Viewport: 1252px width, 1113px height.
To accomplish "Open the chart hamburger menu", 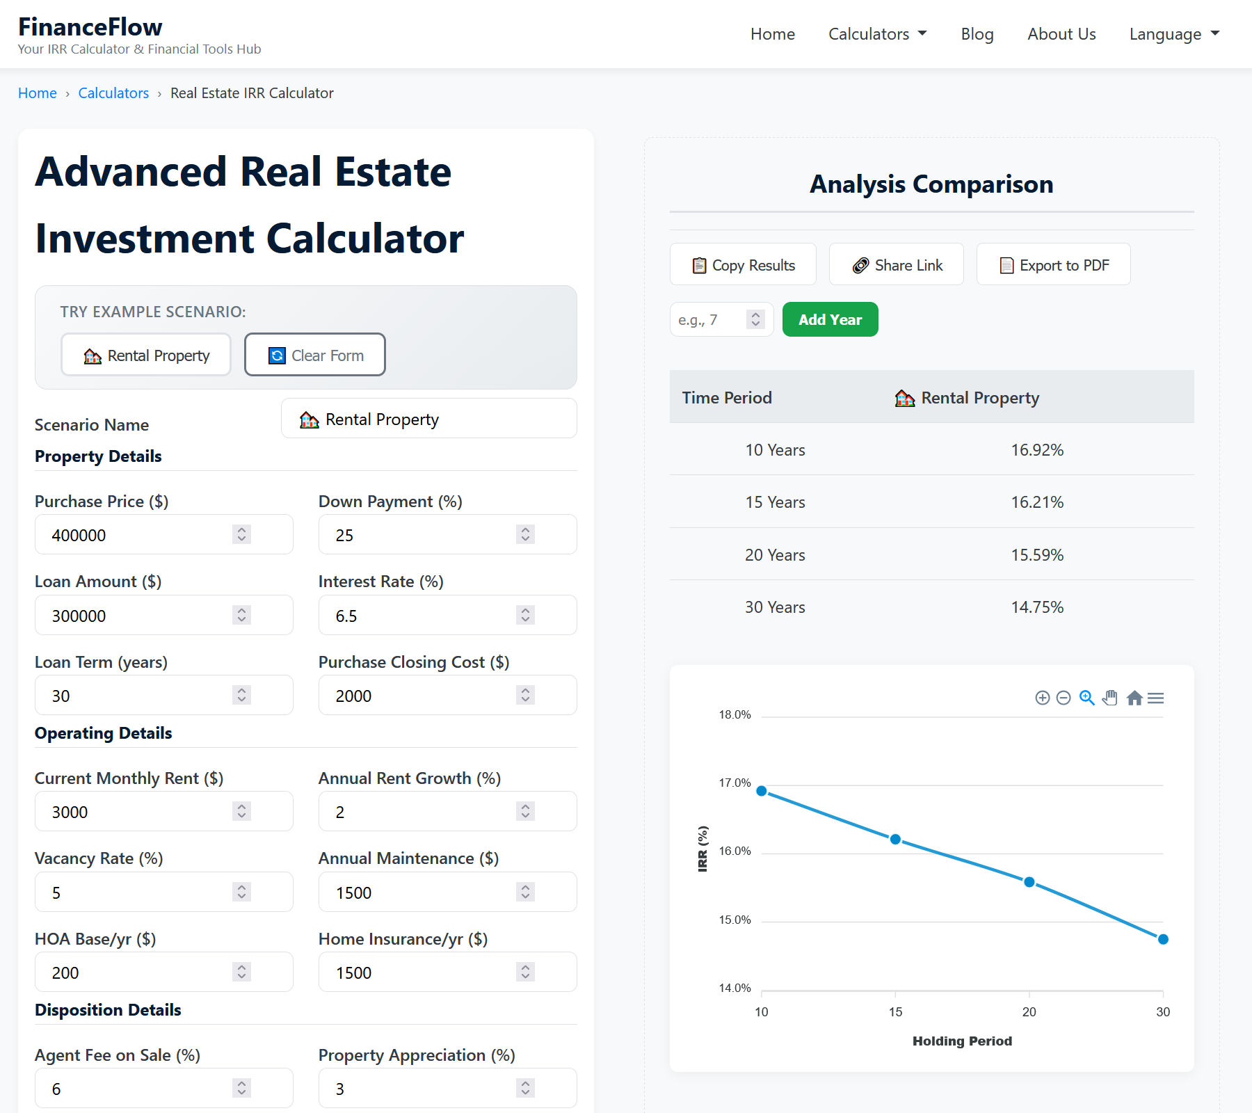I will pyautogui.click(x=1156, y=698).
